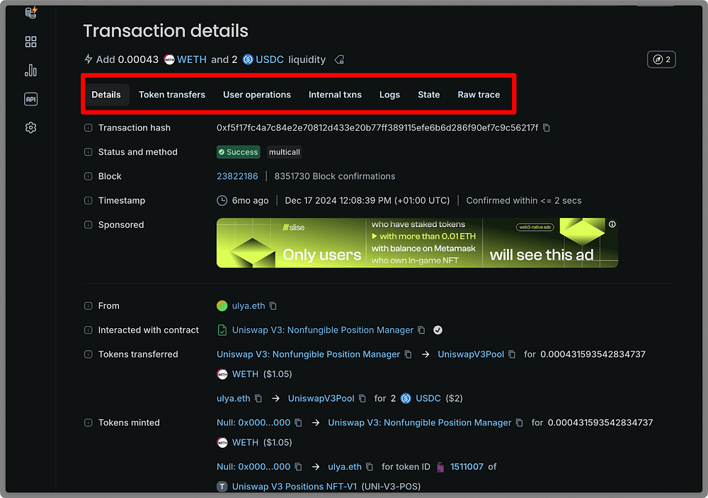Copy ulya.eth address in Tokens transferred row
This screenshot has height=498, width=708.
tap(258, 398)
